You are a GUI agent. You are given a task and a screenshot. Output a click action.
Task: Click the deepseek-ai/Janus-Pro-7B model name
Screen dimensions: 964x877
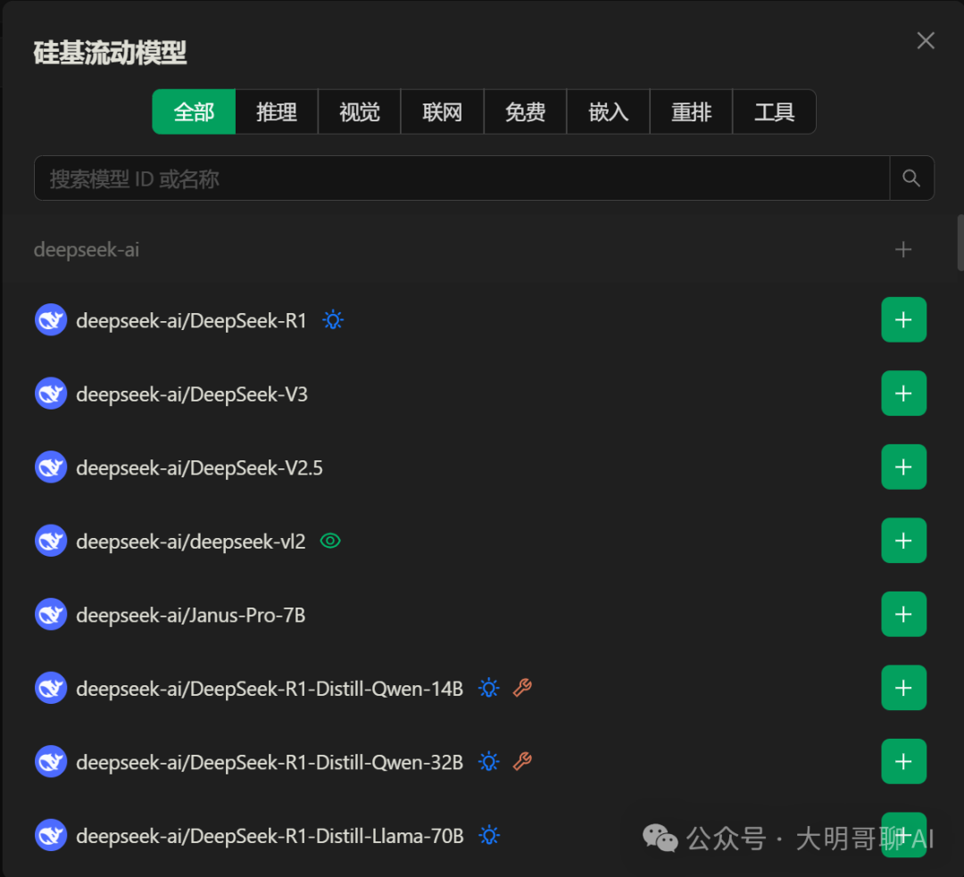(x=191, y=616)
